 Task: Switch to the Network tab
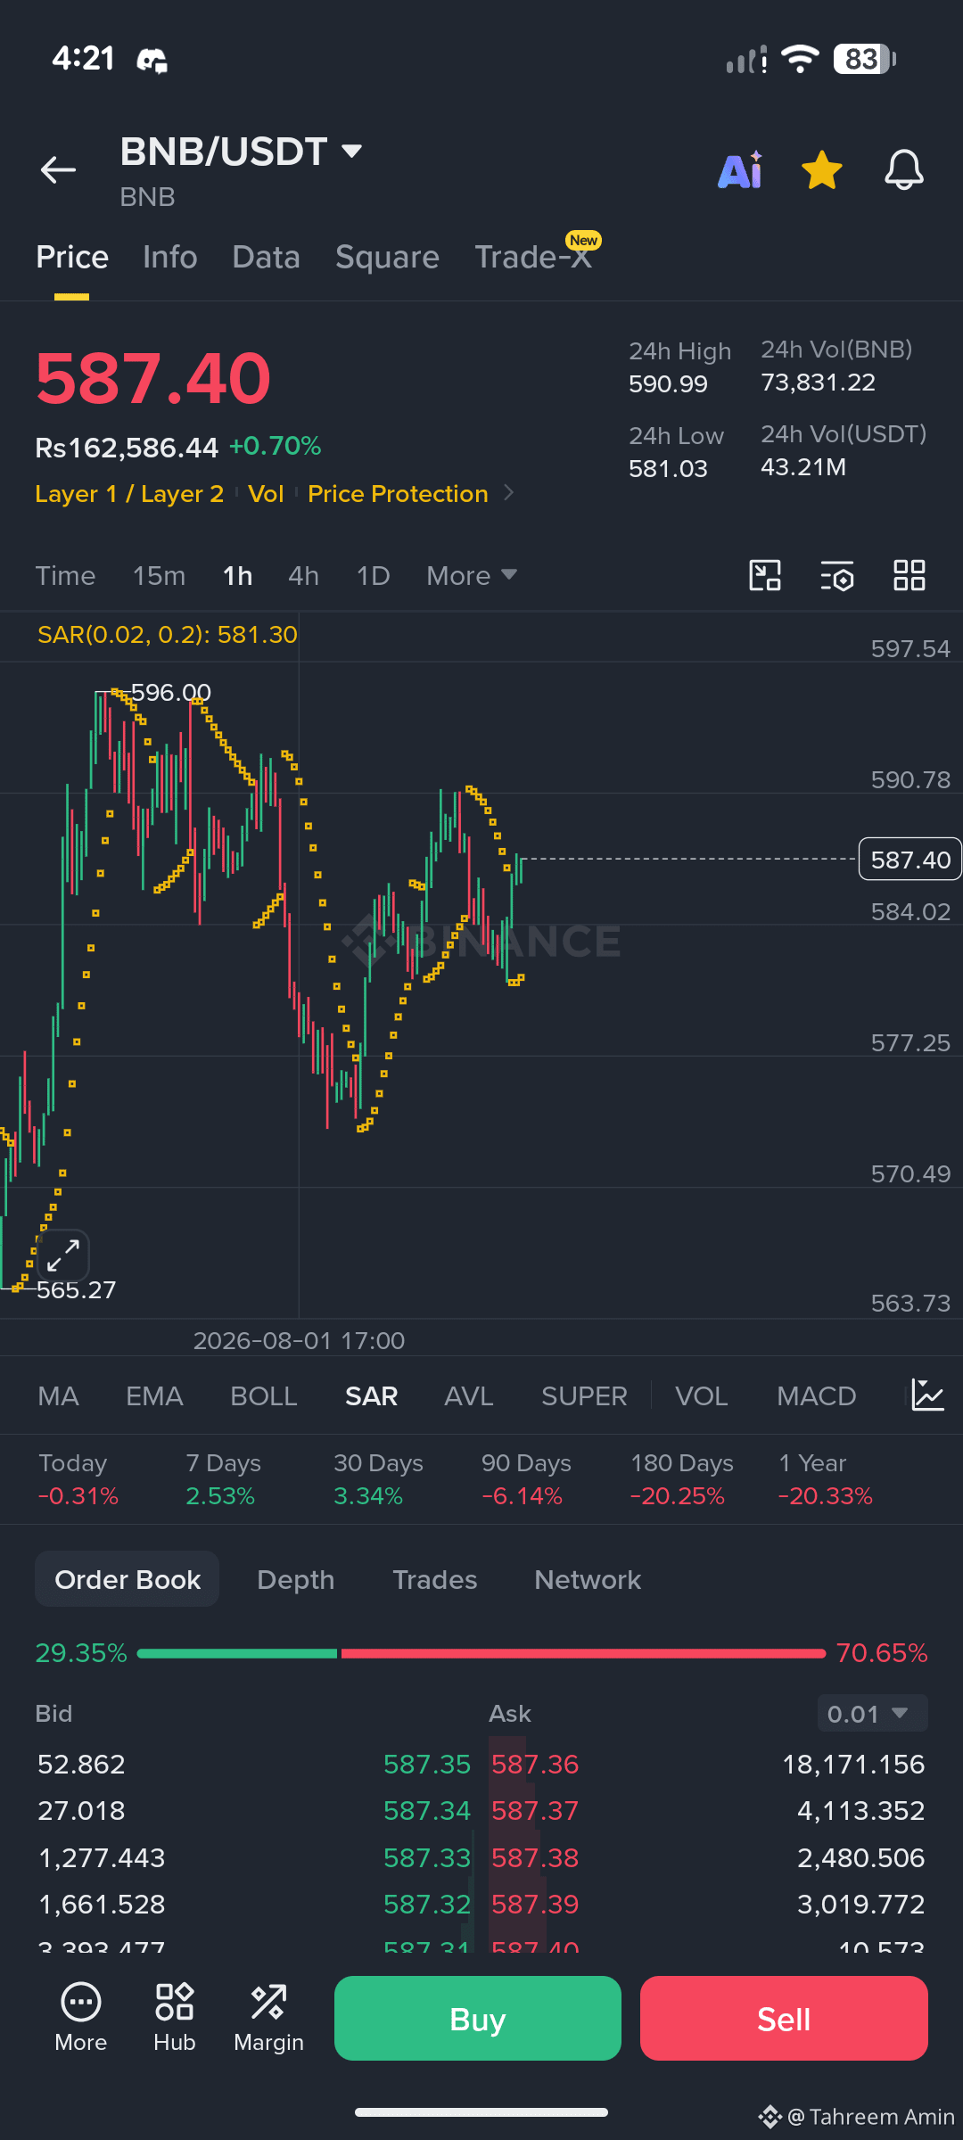(588, 1580)
